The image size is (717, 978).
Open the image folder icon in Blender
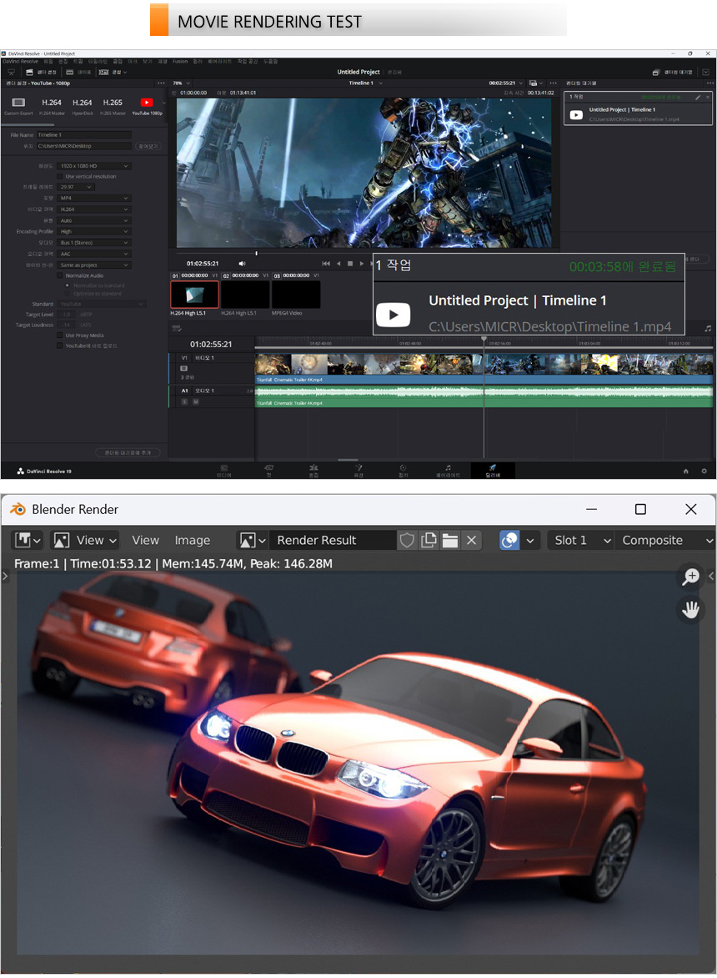click(x=450, y=540)
